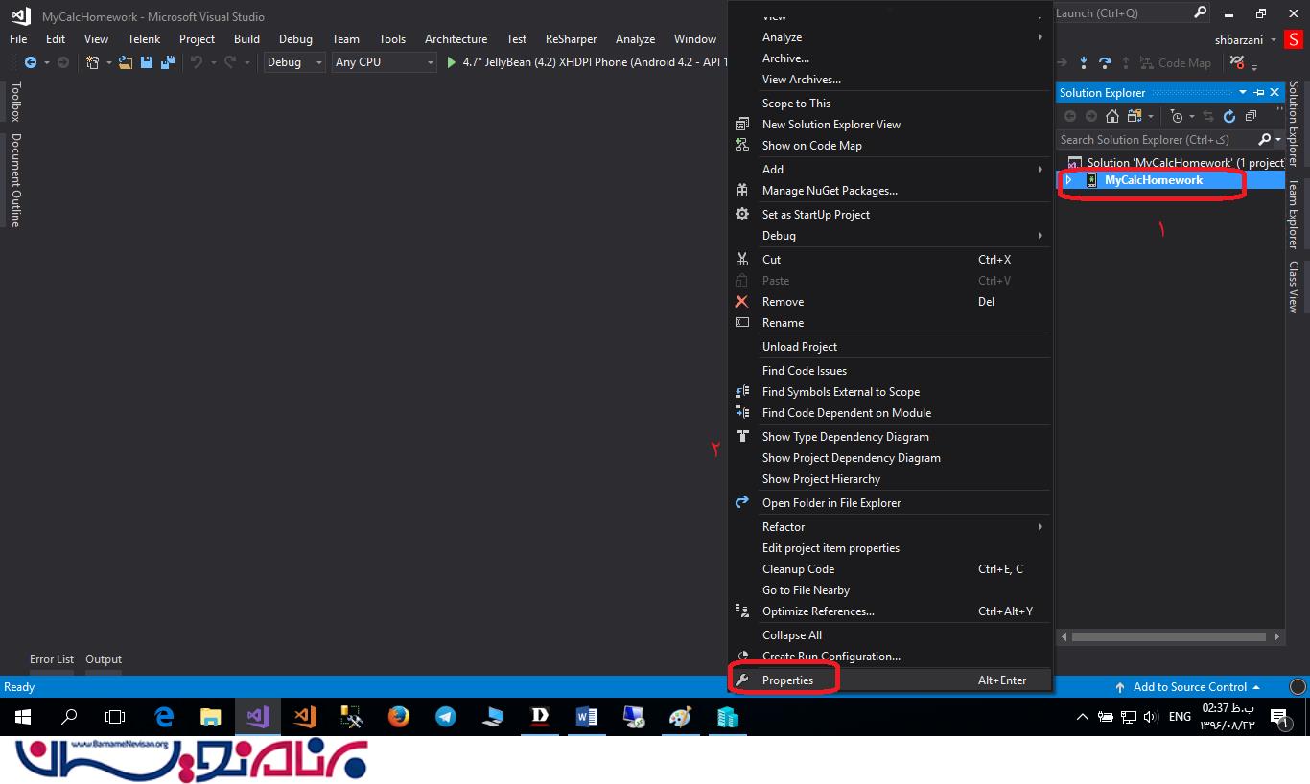Expand the MyCalcHomework project node
The height and width of the screenshot is (784, 1310).
1068,180
